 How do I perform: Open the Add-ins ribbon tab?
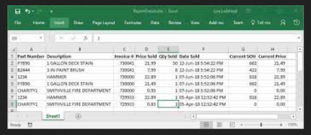216,23
